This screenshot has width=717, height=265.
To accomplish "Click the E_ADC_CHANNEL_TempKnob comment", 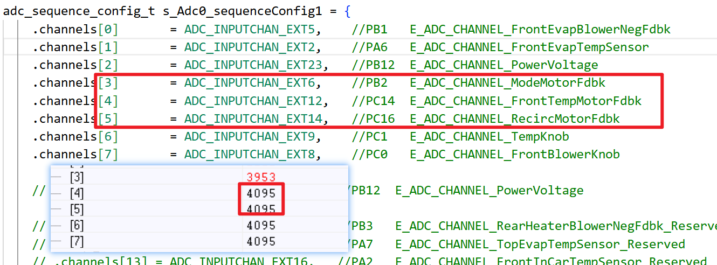I will pyautogui.click(x=490, y=136).
